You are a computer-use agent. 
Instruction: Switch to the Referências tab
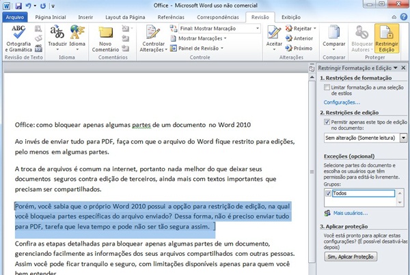[x=171, y=17]
